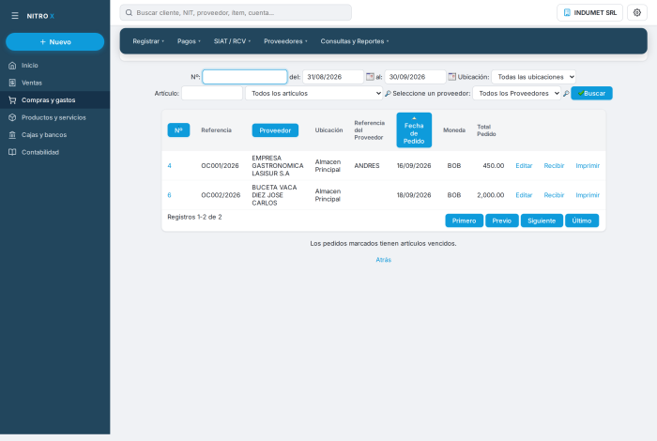Sort by Proveedor column header

click(x=275, y=130)
